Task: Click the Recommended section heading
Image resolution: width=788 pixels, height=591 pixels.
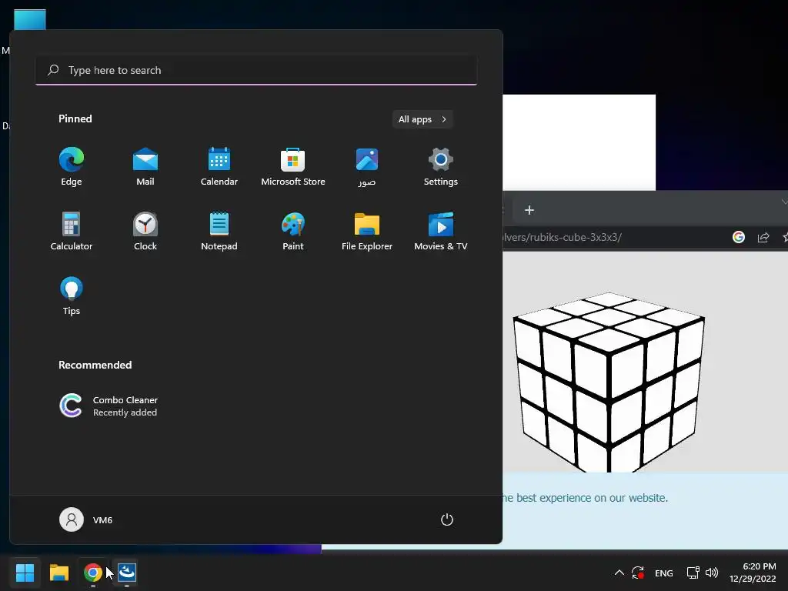Action: pos(95,365)
